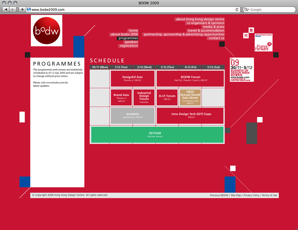Open media & press page

[213, 26]
